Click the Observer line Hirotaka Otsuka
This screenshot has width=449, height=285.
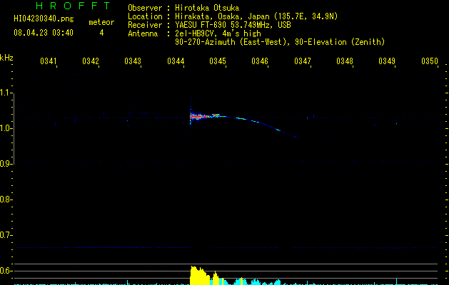183,8
